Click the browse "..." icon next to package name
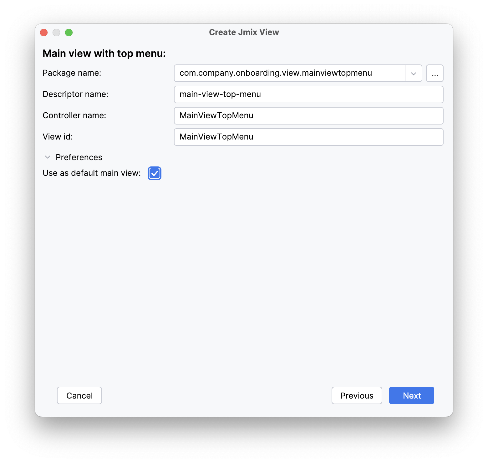The width and height of the screenshot is (488, 463). click(x=435, y=73)
